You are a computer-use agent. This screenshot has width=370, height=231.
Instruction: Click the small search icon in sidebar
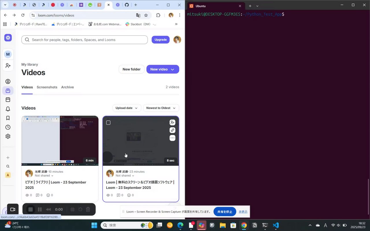tap(8, 166)
